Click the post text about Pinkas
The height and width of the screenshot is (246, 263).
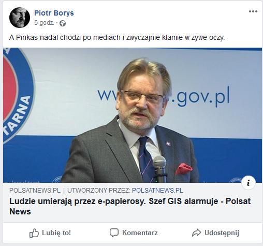(117, 37)
